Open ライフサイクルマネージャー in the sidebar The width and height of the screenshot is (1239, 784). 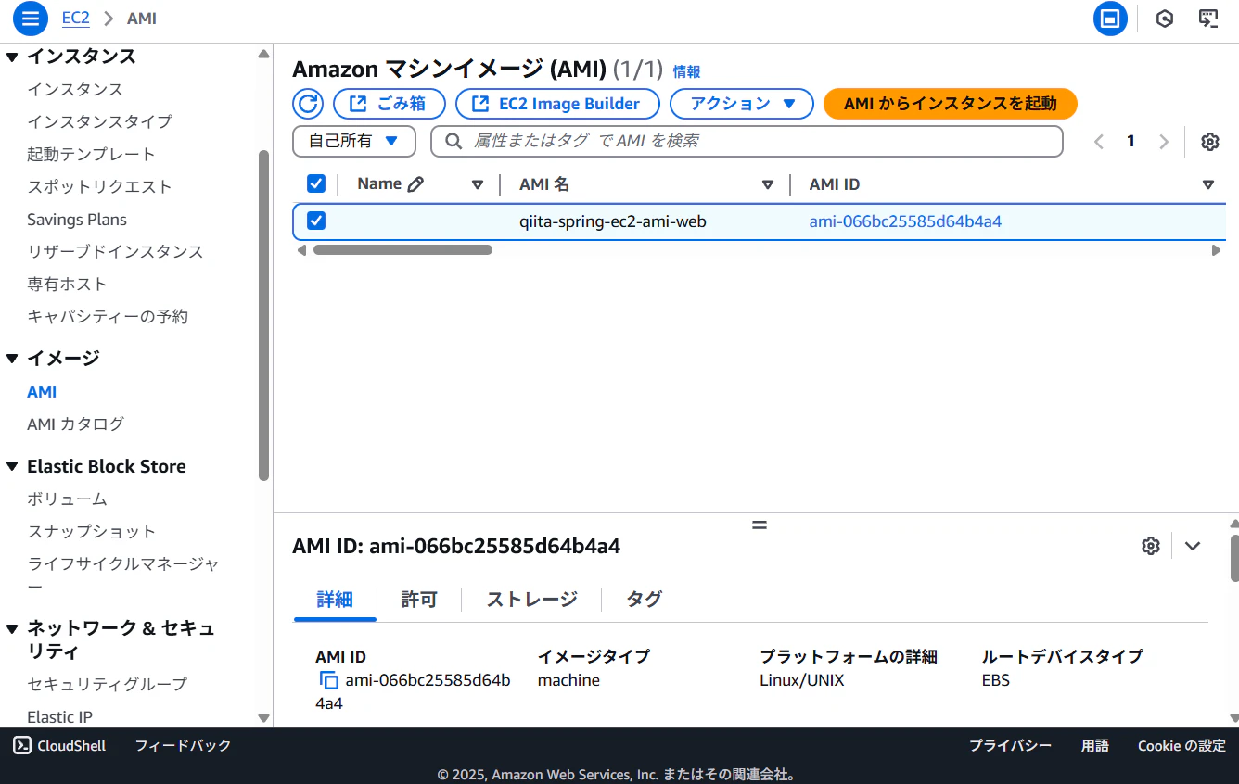tap(123, 575)
